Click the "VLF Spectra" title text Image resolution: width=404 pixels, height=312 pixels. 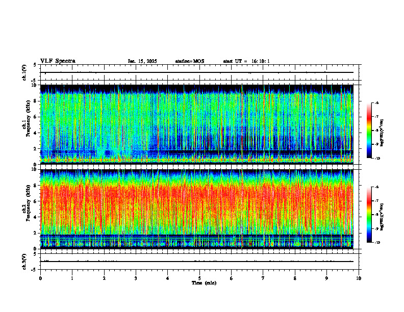click(x=58, y=61)
